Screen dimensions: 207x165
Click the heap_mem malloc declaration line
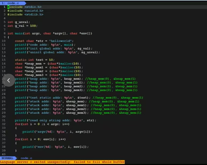pos(48,63)
